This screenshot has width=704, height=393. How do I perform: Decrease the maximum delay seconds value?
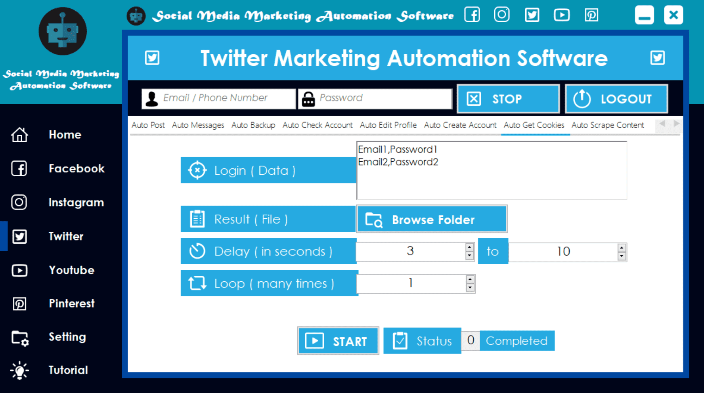coord(622,256)
